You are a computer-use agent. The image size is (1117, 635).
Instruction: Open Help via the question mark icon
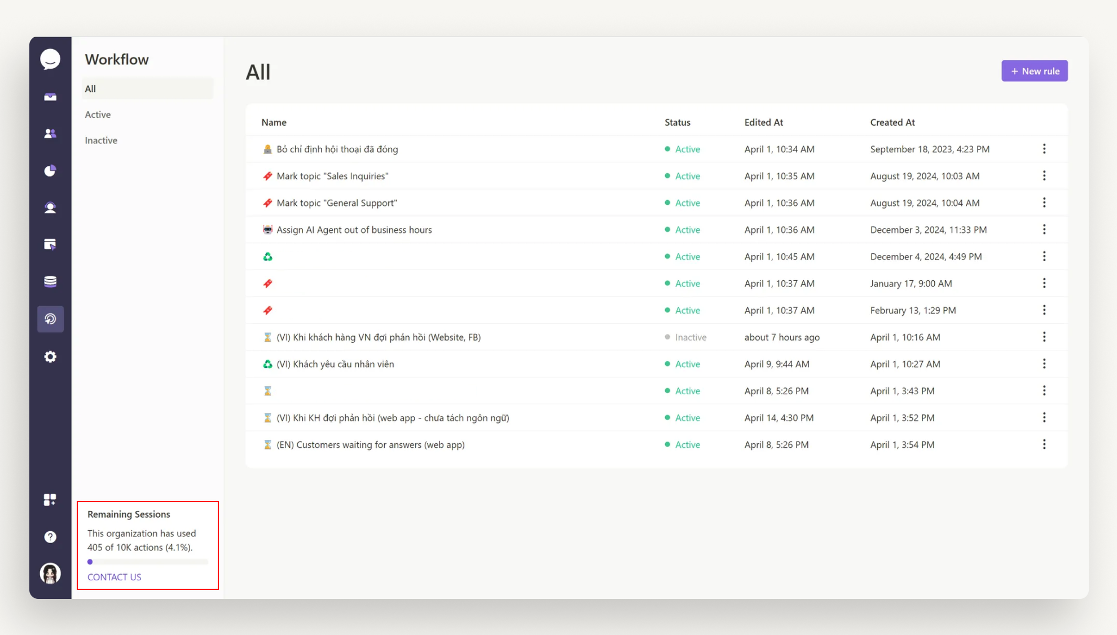(x=50, y=536)
